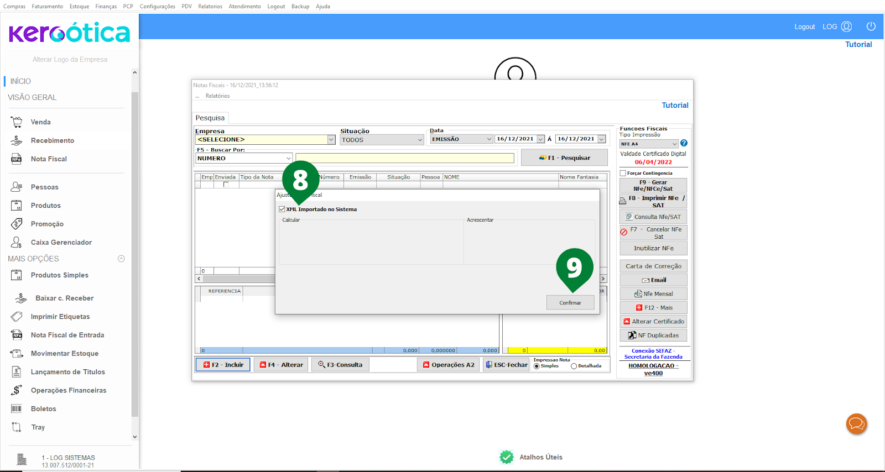Screen dimensions: 885x472
Task: Open Tipo Impressão NFE A4 dropdown
Action: click(x=674, y=144)
